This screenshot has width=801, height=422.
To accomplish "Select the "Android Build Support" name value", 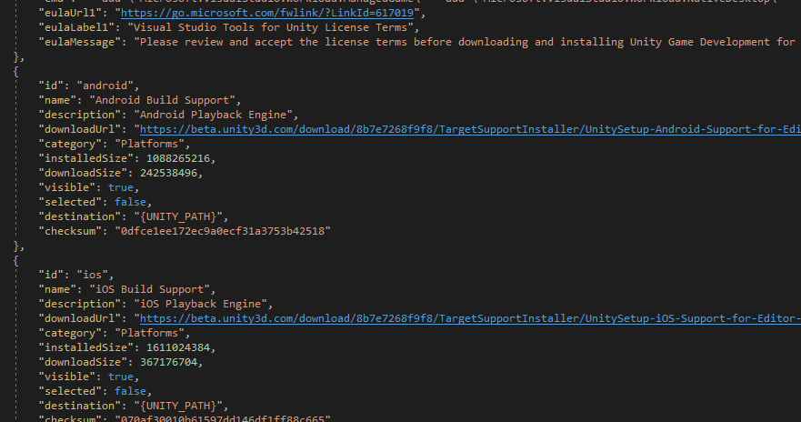I will pos(163,100).
